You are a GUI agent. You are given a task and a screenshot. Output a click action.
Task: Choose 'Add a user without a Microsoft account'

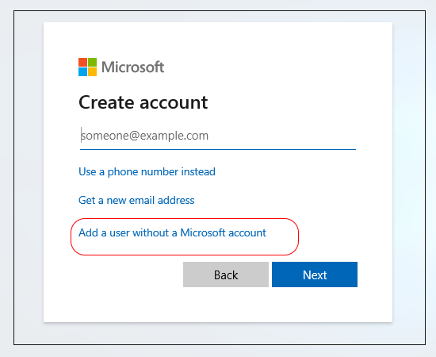pyautogui.click(x=172, y=232)
